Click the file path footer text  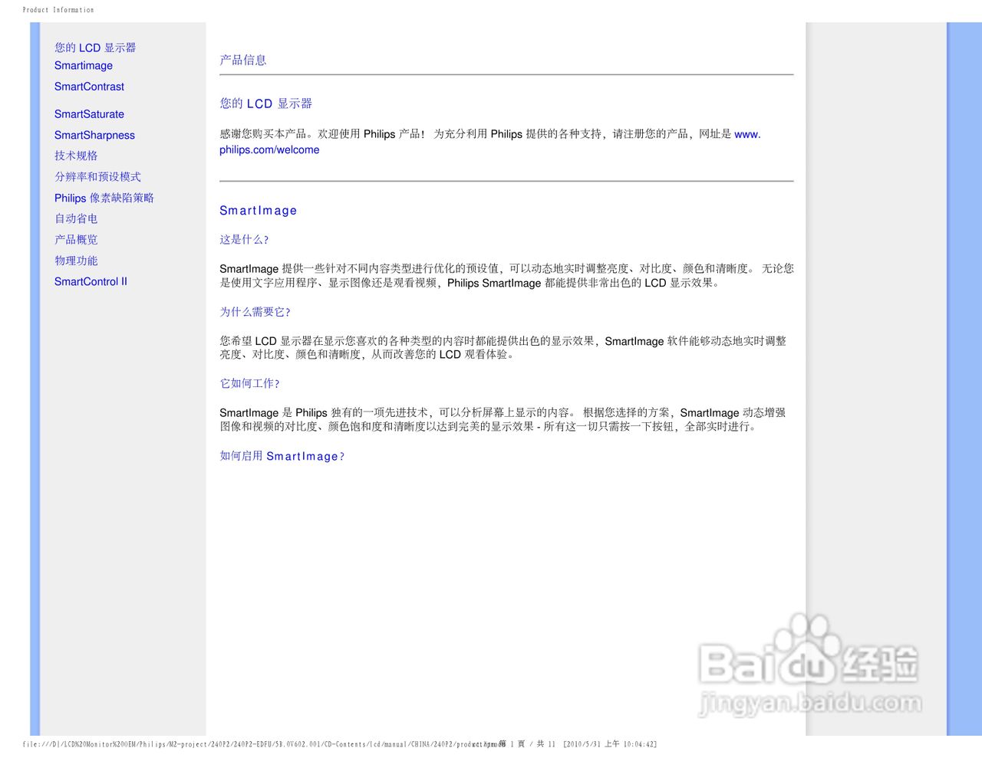(340, 744)
